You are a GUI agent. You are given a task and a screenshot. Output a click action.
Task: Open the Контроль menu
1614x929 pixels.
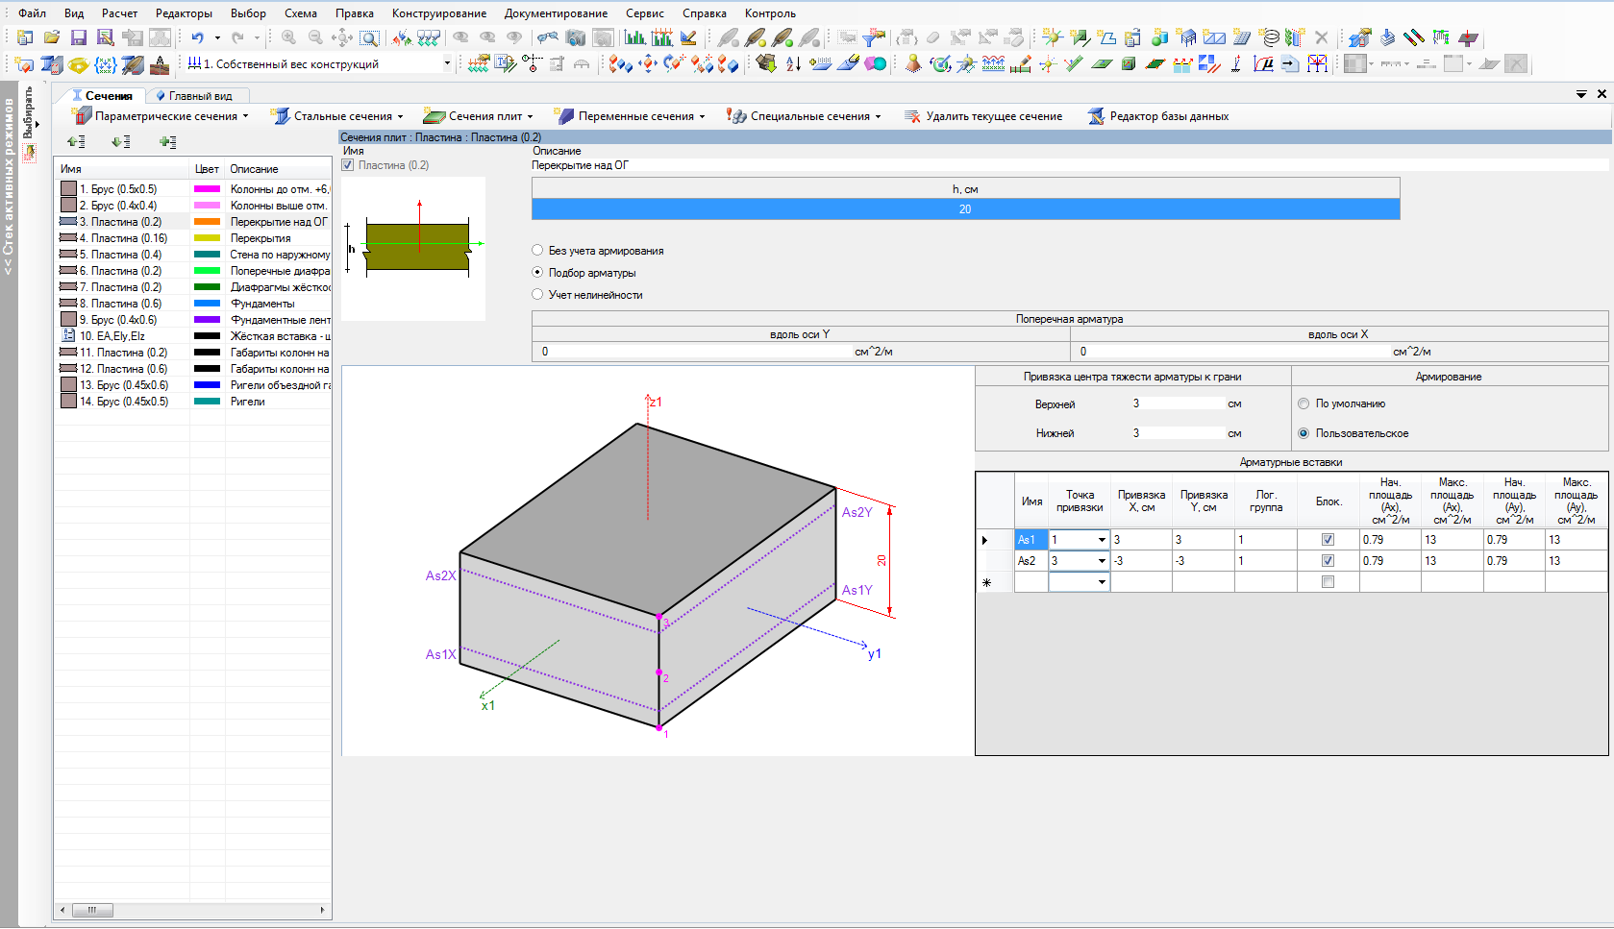tap(770, 13)
